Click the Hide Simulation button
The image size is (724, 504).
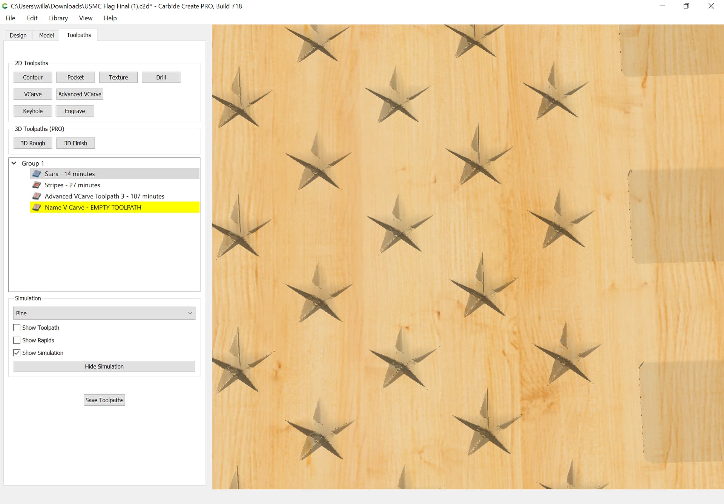point(104,367)
